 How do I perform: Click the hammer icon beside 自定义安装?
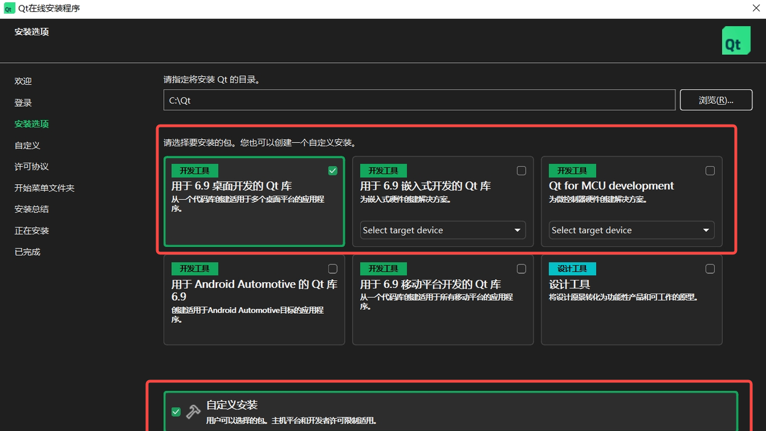tap(193, 411)
